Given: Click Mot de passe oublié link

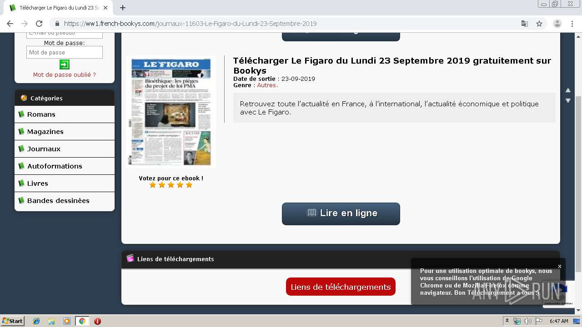Looking at the screenshot, I should point(65,75).
